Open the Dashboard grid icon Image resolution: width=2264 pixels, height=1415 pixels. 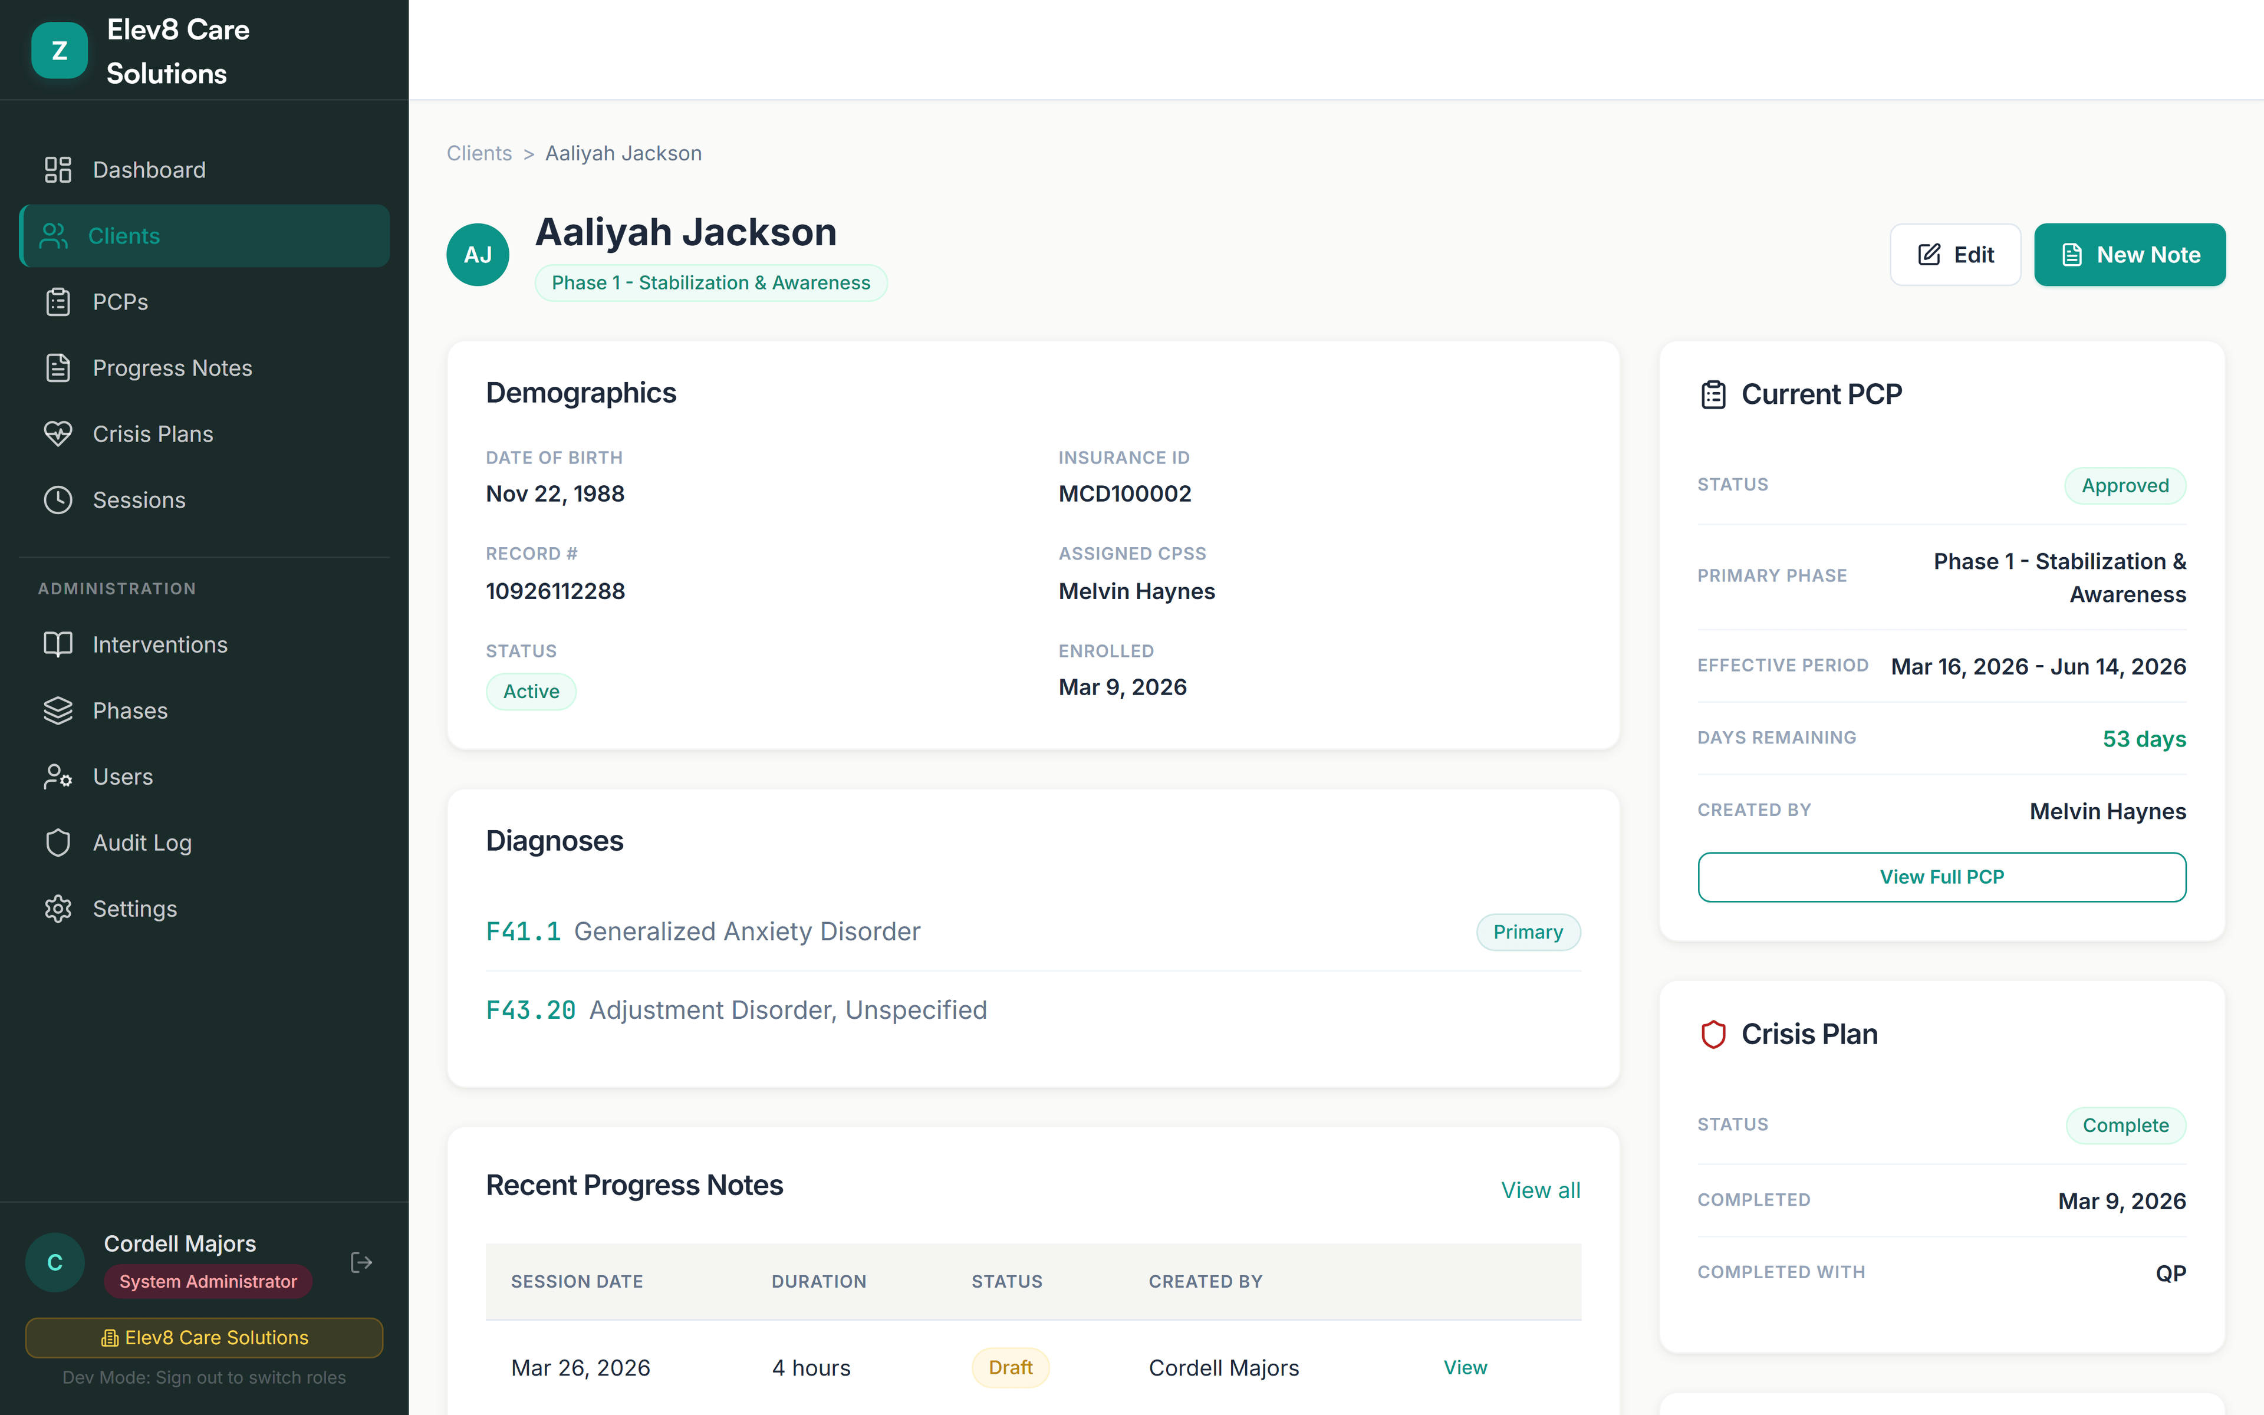click(x=57, y=169)
